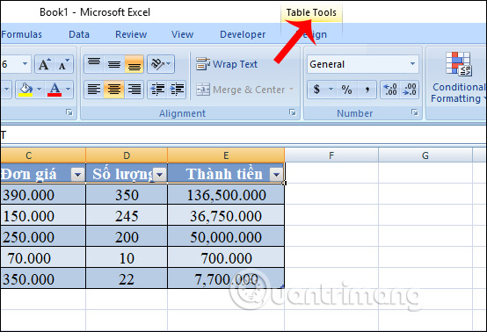The image size is (487, 332).
Task: Toggle Align Text Left
Action: click(x=94, y=90)
